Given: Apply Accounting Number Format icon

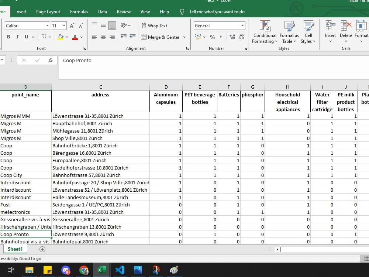Looking at the screenshot, I should pos(198,37).
